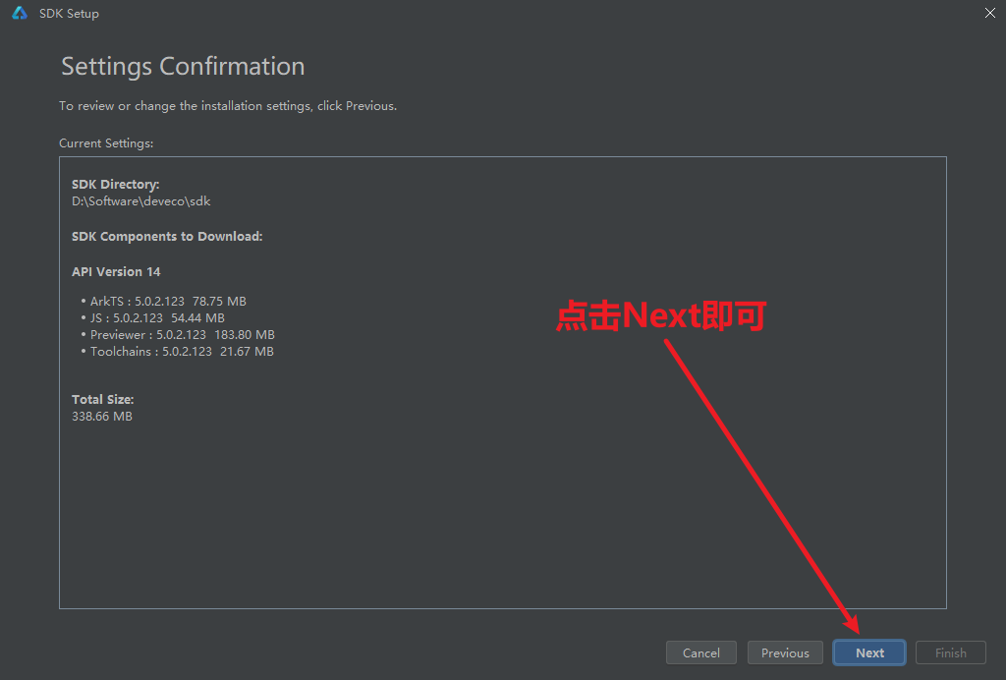Click the Previous button
The width and height of the screenshot is (1006, 680).
(785, 652)
